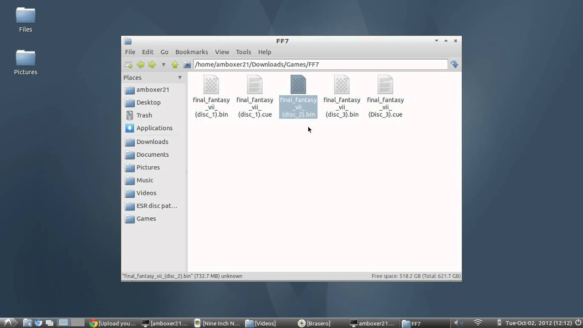This screenshot has height=328, width=583.
Task: Switch to first workspace in pager
Action: (x=63, y=323)
